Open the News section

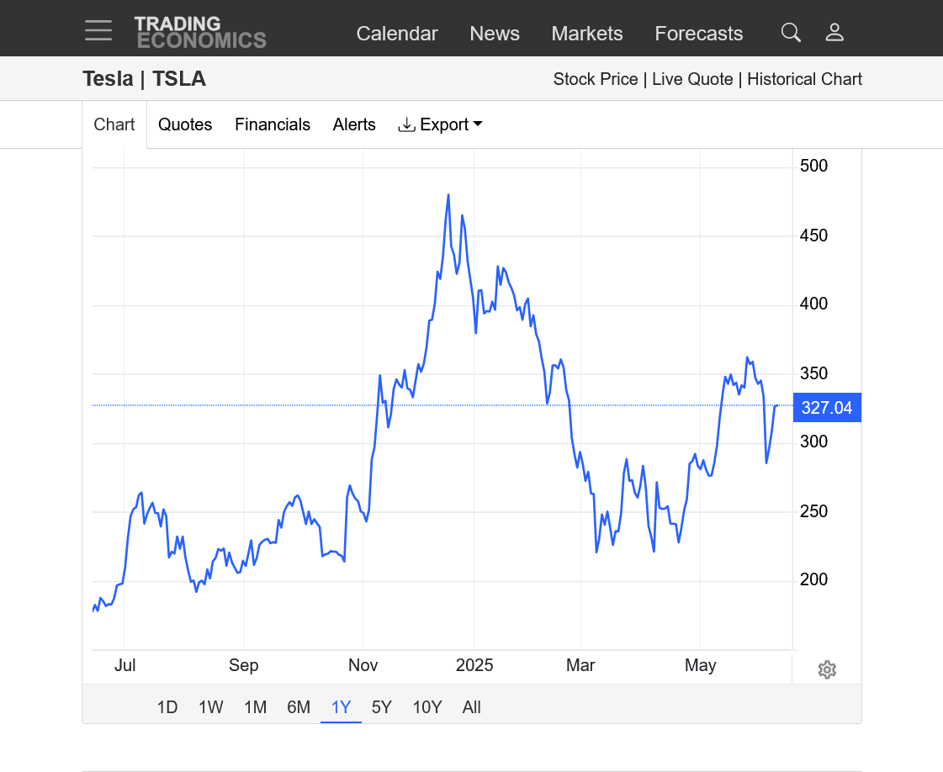tap(495, 34)
